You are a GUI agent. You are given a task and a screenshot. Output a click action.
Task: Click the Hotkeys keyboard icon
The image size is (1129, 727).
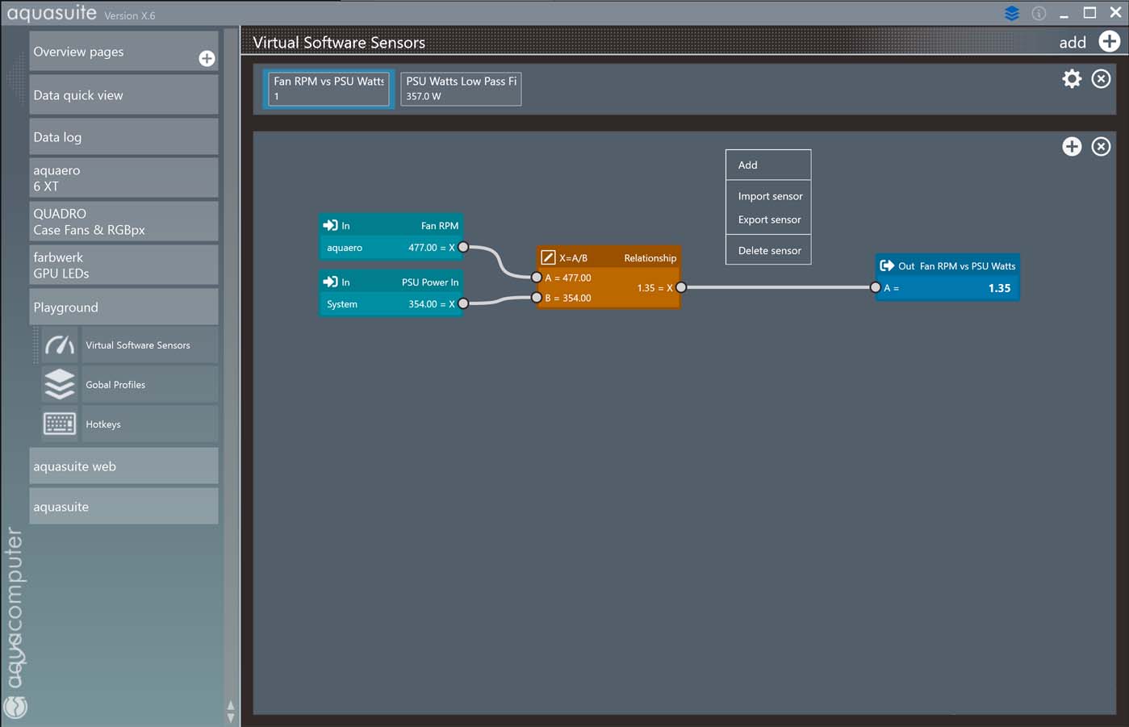[x=60, y=424]
